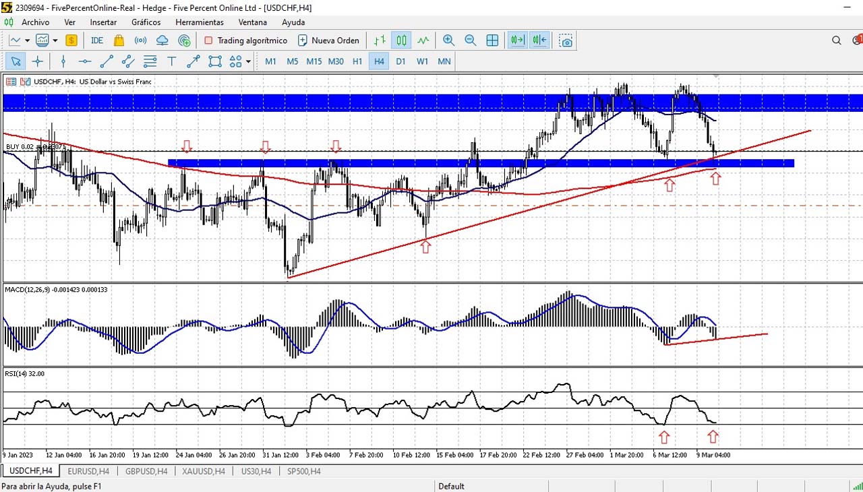Set timeframe to M5
863x492 pixels.
coord(292,61)
